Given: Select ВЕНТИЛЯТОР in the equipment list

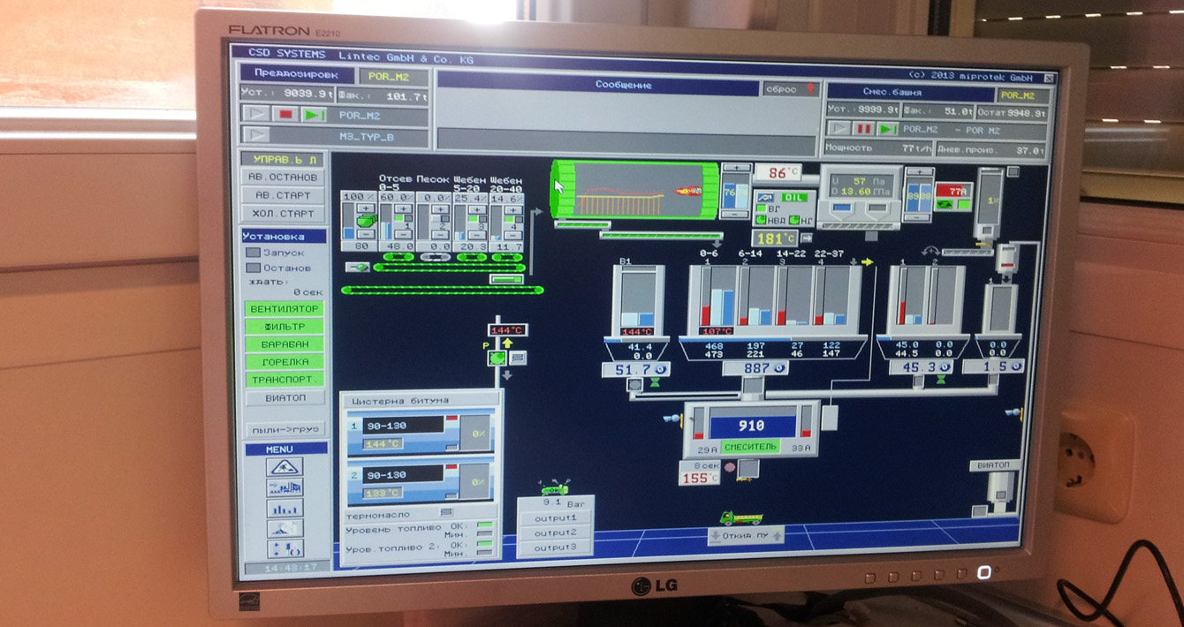Looking at the screenshot, I should 285,309.
